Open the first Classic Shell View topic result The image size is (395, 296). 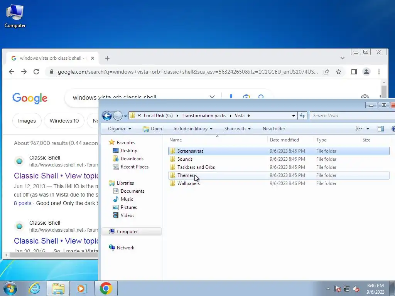(56, 176)
